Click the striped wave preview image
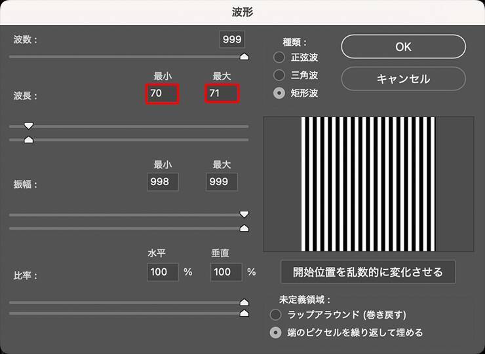The width and height of the screenshot is (485, 354). pyautogui.click(x=368, y=184)
